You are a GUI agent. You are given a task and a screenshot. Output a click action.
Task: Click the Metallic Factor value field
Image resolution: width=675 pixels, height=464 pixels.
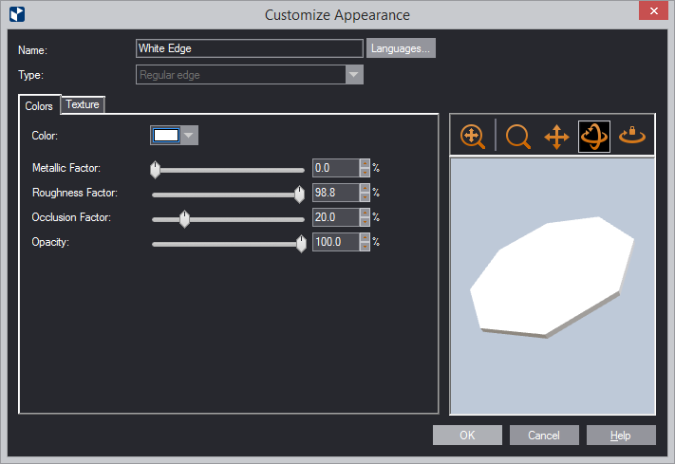(x=335, y=168)
